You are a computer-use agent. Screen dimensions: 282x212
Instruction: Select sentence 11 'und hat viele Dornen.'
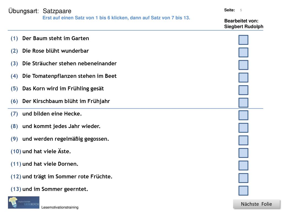tap(50, 164)
